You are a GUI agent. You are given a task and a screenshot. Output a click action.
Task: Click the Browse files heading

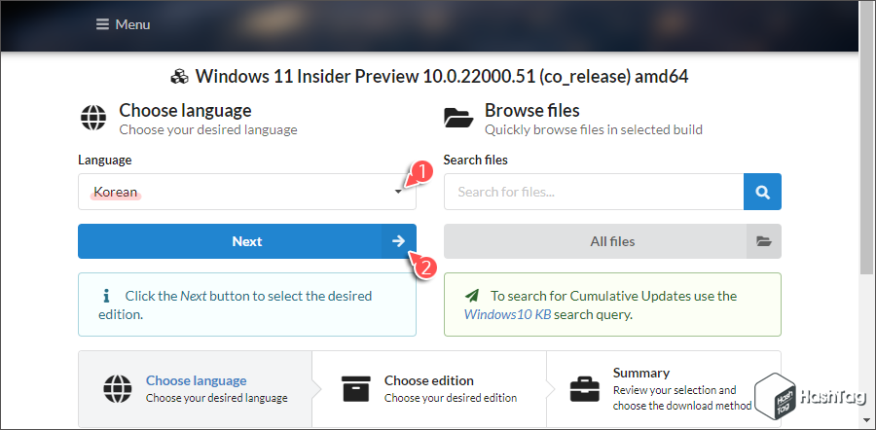point(531,111)
